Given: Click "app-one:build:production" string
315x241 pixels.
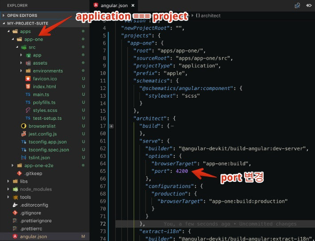Looking at the screenshot, I should point(248,201).
